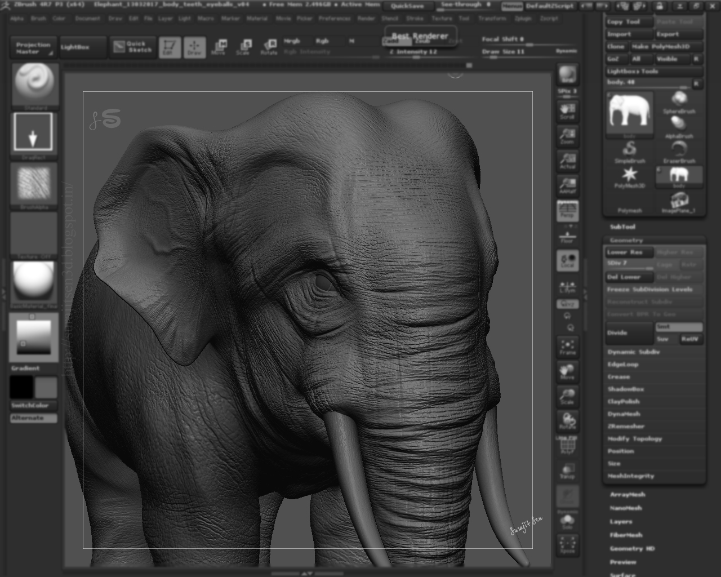
Task: Select the Scale transform icon in top shelf
Action: click(244, 47)
